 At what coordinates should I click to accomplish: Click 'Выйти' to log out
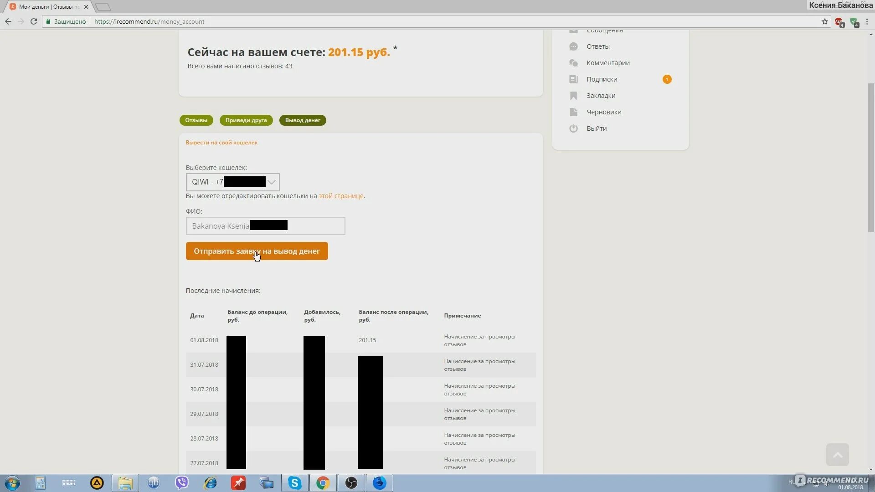pyautogui.click(x=597, y=128)
